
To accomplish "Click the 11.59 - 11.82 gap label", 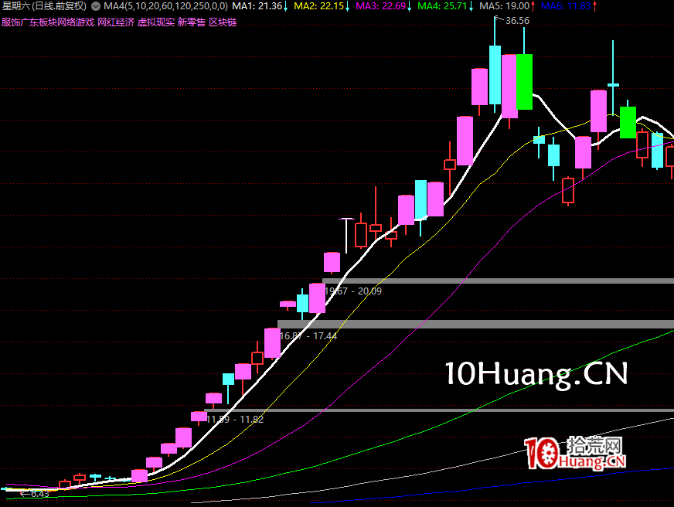I will coord(235,420).
